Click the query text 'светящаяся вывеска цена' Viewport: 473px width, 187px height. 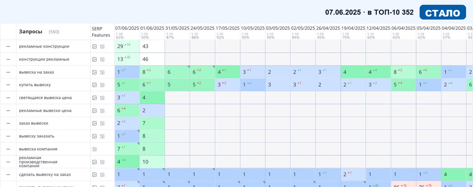45,98
